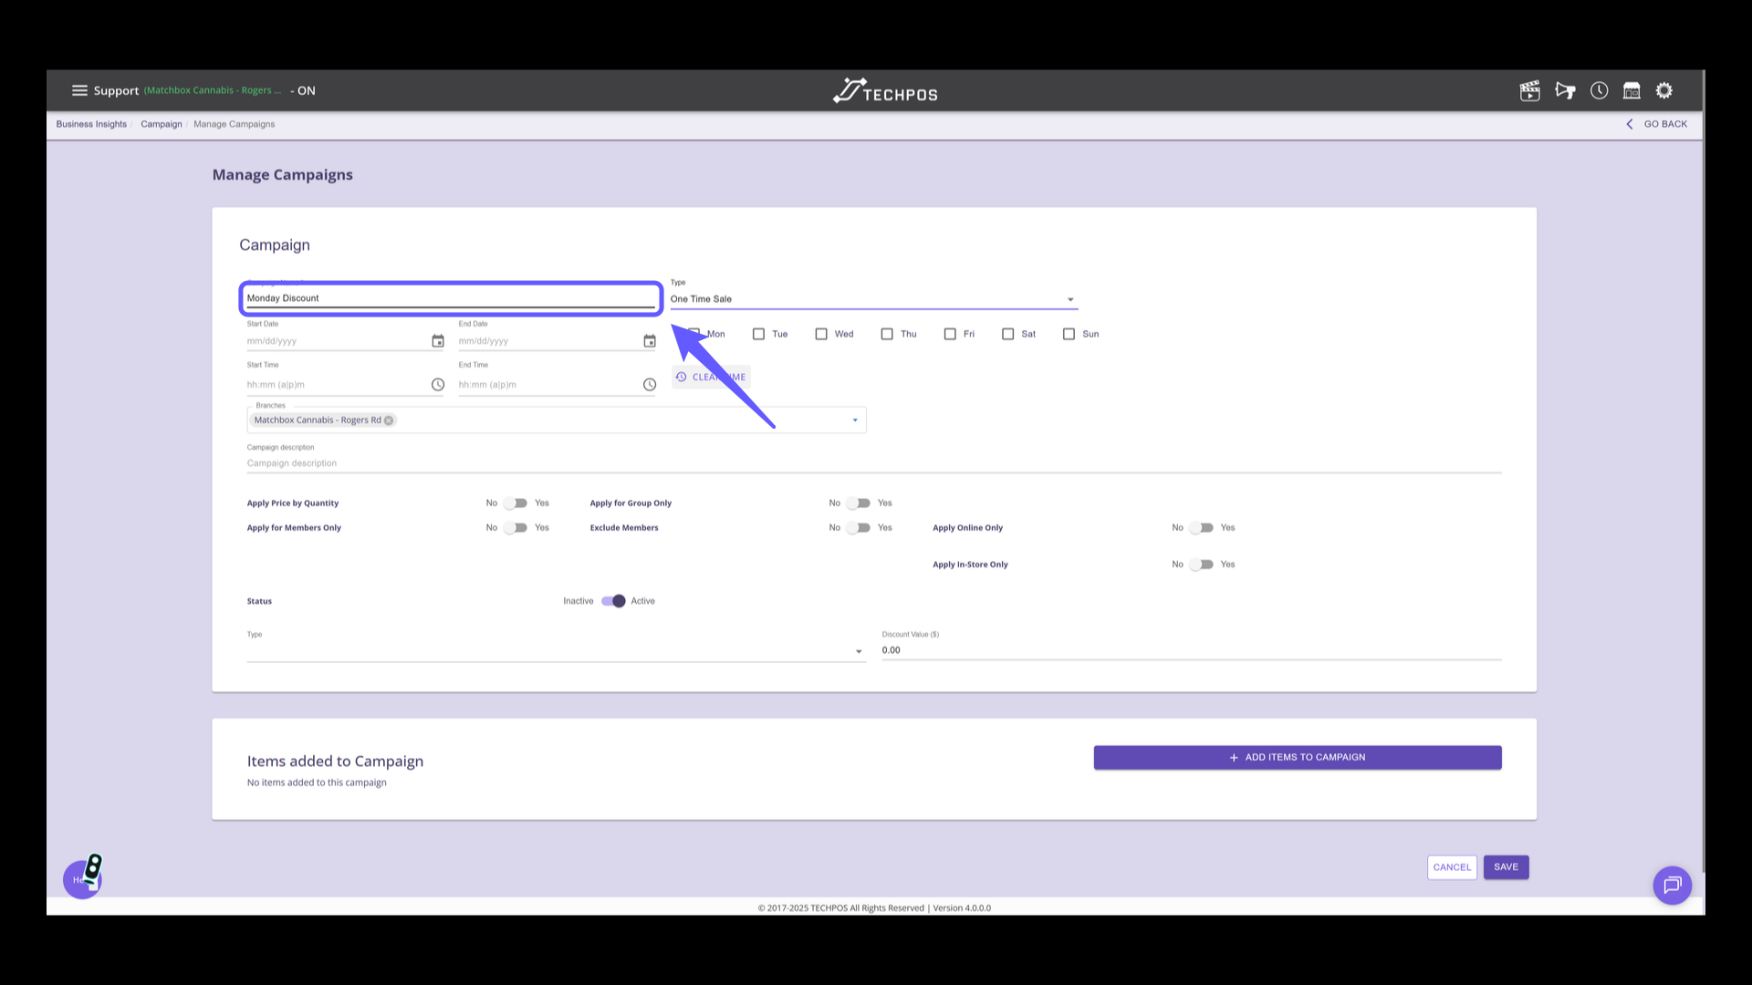The height and width of the screenshot is (985, 1752).
Task: Open the clock history icon
Action: pos(1599,90)
